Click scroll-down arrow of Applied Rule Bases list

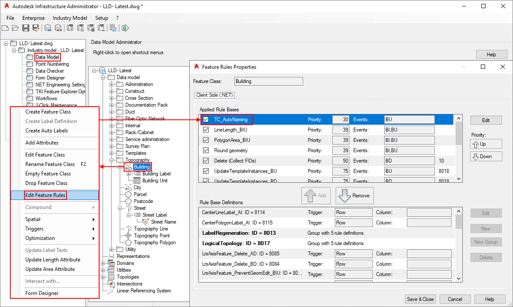[x=458, y=179]
